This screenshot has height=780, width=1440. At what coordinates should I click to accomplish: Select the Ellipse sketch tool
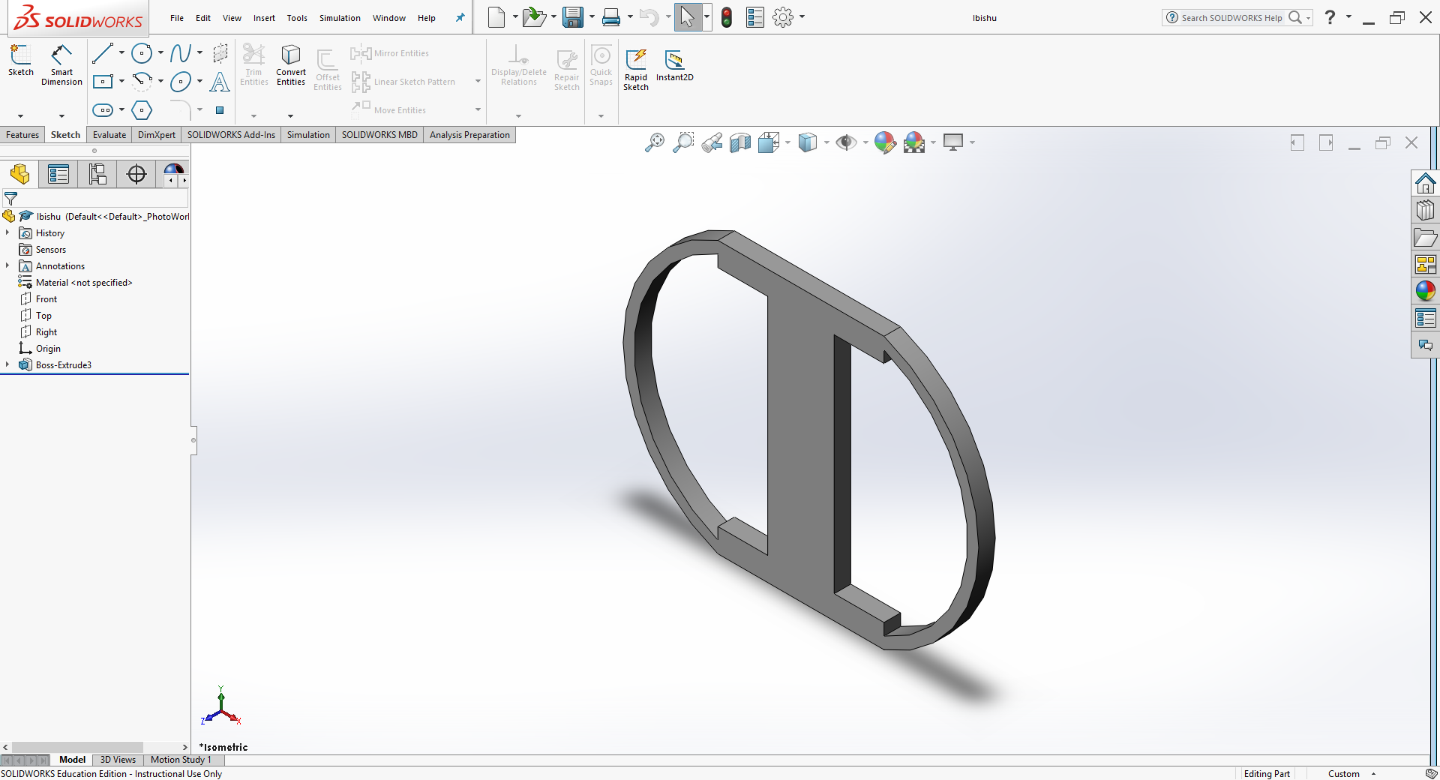181,82
